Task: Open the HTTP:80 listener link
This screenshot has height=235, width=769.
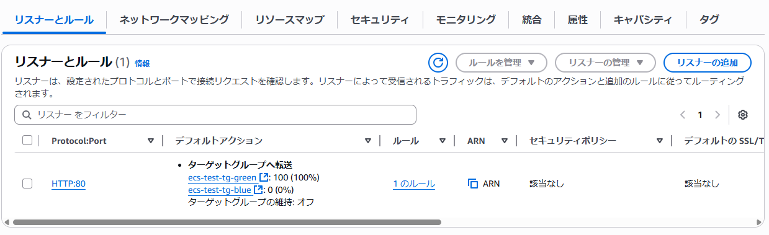Action: [68, 184]
